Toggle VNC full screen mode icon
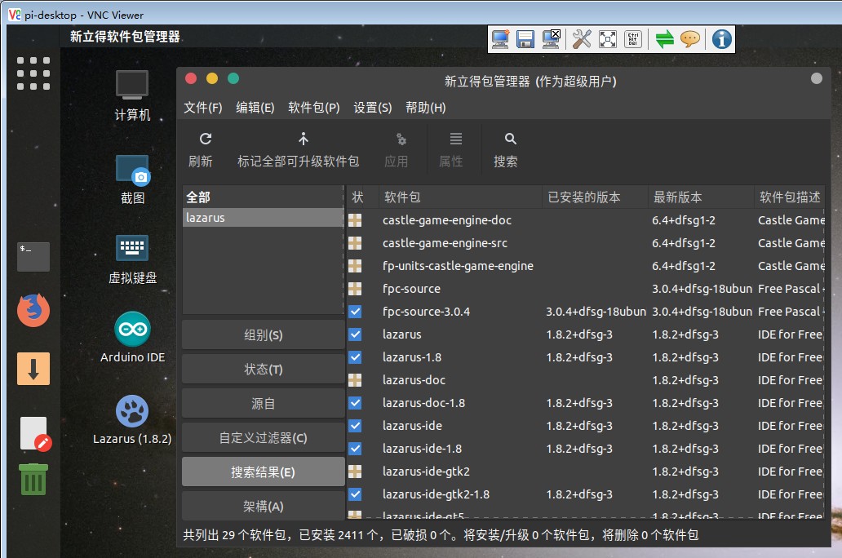 pyautogui.click(x=607, y=39)
